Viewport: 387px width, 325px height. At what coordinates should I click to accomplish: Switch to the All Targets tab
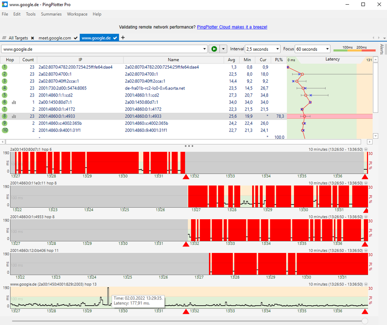coord(18,38)
